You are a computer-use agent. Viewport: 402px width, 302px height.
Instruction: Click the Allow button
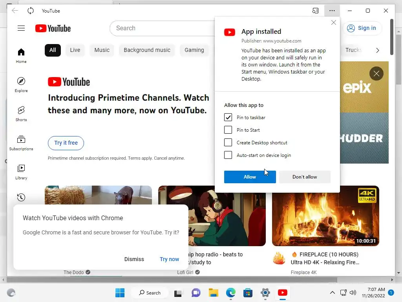pyautogui.click(x=250, y=177)
